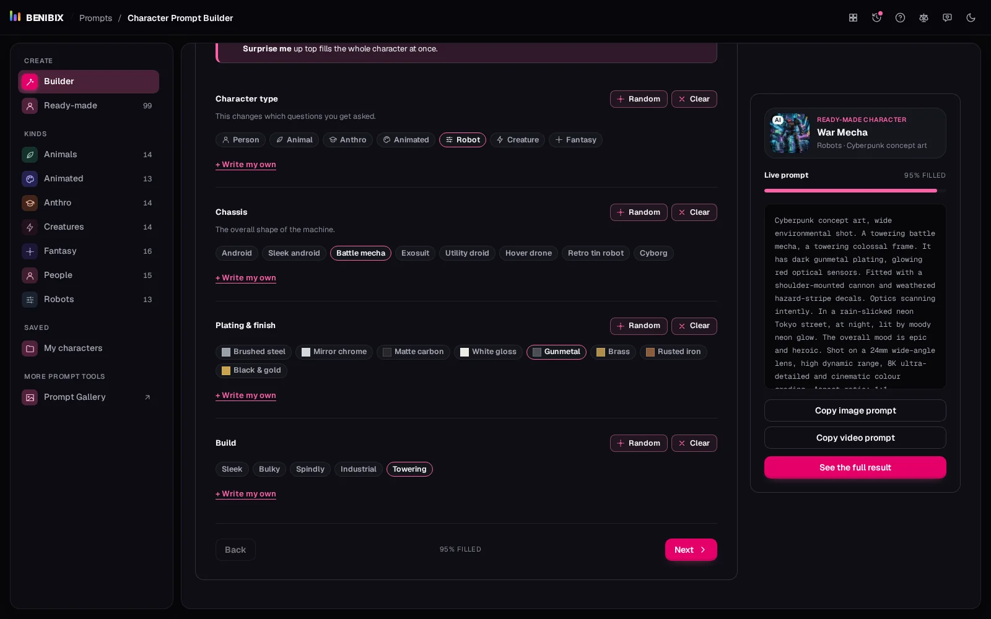Click See the full result button

point(855,467)
